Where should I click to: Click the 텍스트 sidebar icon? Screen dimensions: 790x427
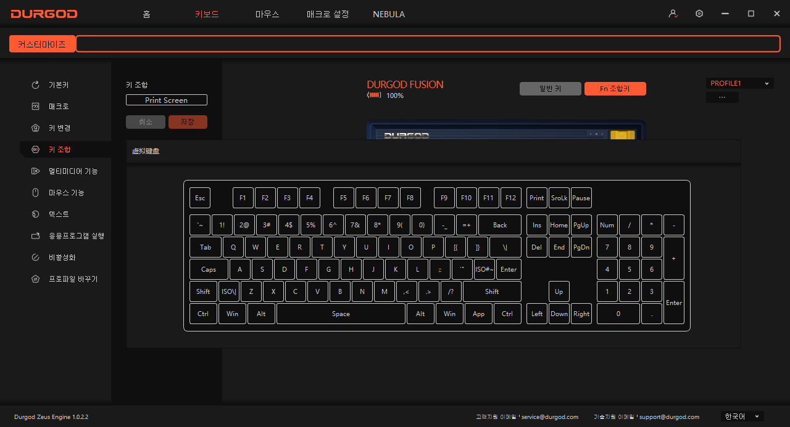[x=36, y=214]
